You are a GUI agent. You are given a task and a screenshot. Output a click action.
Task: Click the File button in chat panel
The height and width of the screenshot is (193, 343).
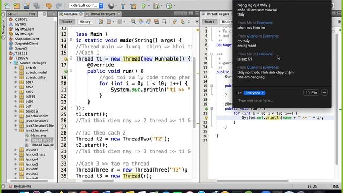click(311, 93)
